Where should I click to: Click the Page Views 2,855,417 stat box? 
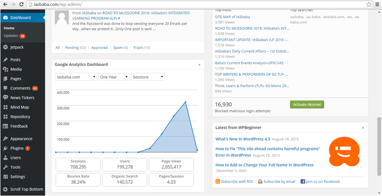171,165
